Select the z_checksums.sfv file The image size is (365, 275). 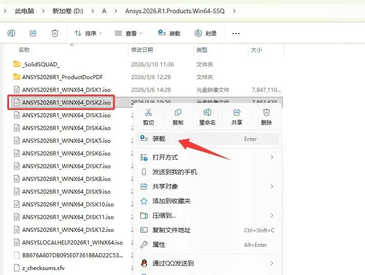43,268
